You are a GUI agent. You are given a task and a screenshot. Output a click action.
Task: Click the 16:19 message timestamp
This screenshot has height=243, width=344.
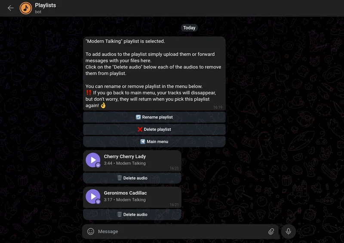point(218,107)
